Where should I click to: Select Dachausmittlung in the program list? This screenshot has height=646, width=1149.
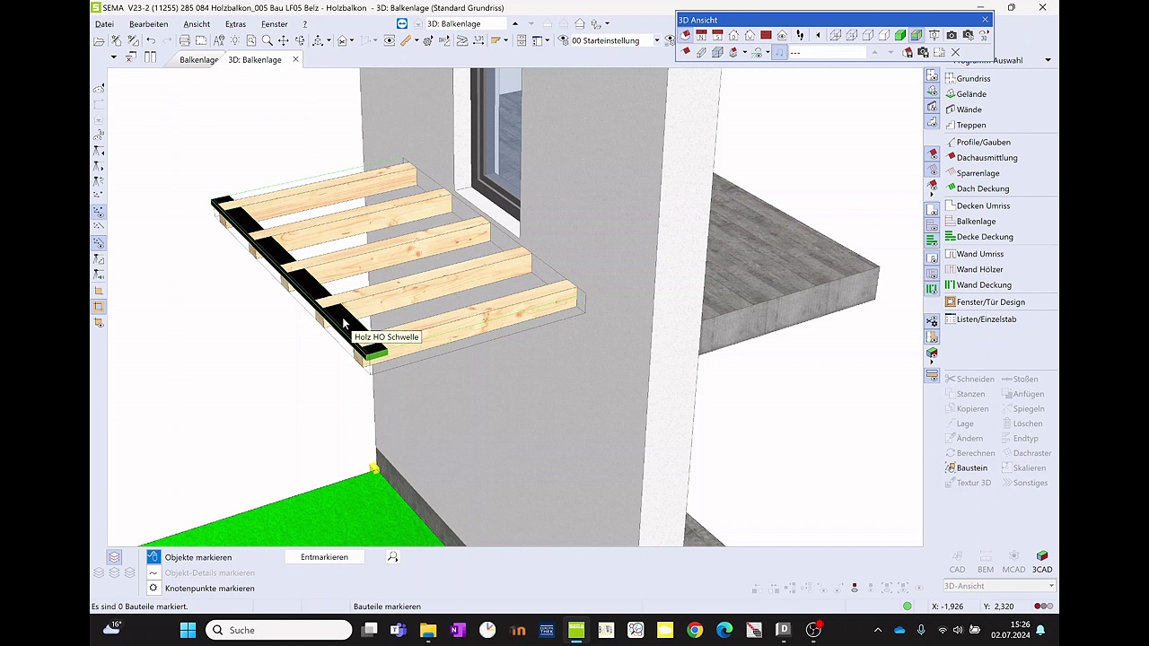(x=986, y=158)
